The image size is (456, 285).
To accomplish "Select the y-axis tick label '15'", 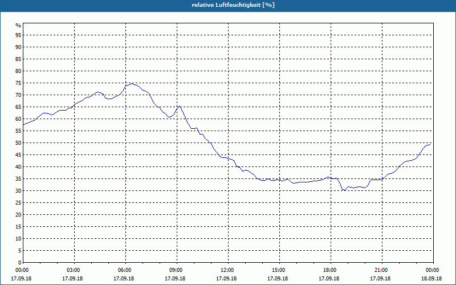I will (x=18, y=226).
